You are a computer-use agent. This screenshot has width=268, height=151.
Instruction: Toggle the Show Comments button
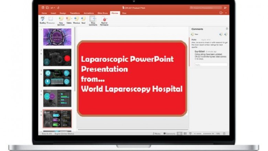[93, 21]
